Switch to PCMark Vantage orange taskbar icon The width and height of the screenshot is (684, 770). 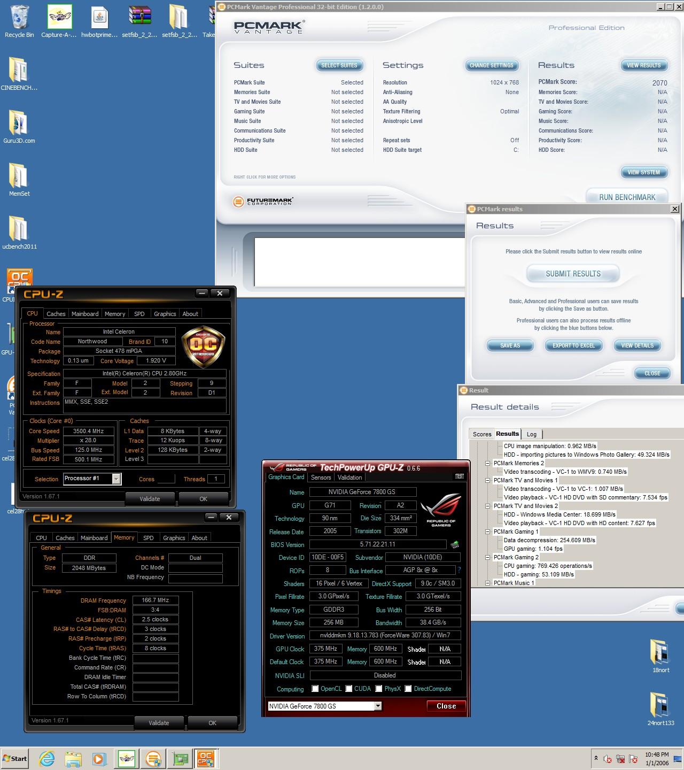153,759
